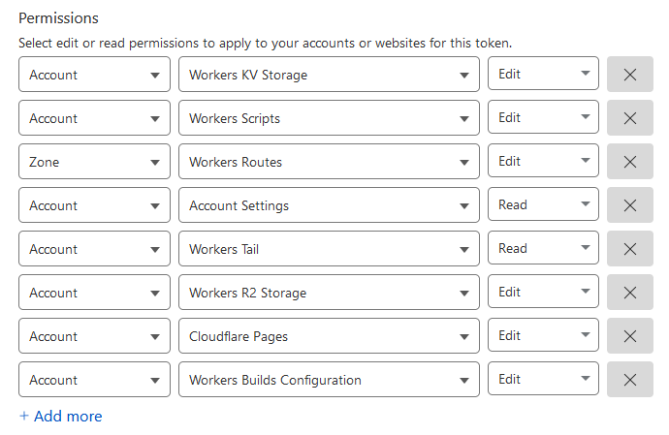Viewport: 669px width, 435px height.
Task: Open scope dropdown for Workers Scripts row
Action: (94, 117)
